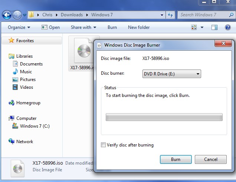Image resolution: width=236 pixels, height=182 pixels.
Task: Open the Organize menu
Action: click(19, 27)
